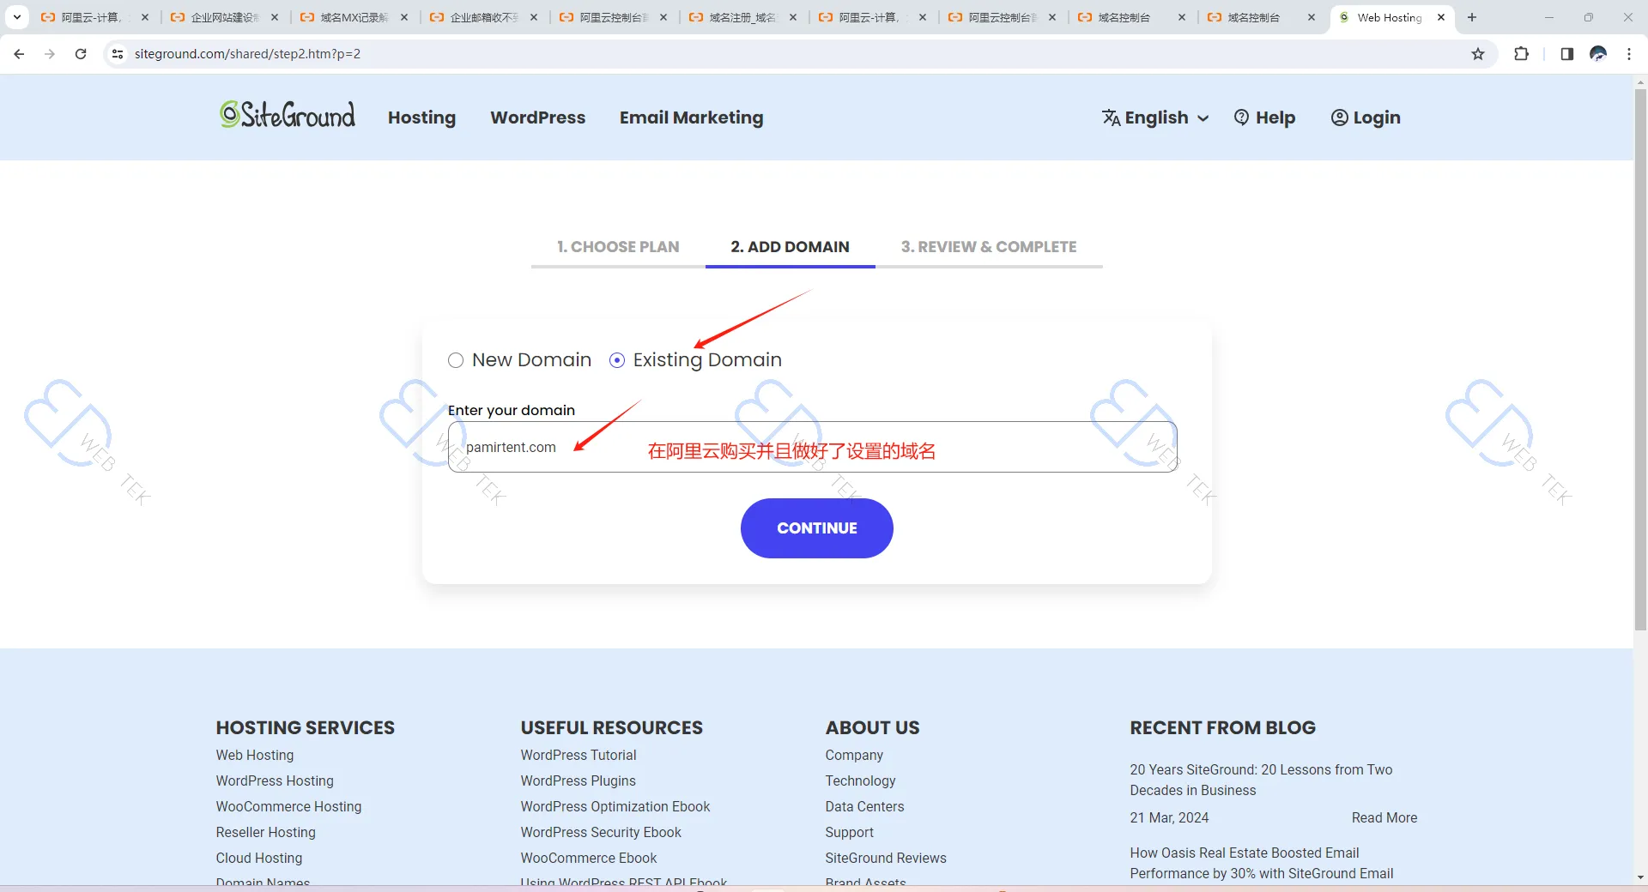Open the Company link
Viewport: 1648px width, 892px height.
(854, 756)
